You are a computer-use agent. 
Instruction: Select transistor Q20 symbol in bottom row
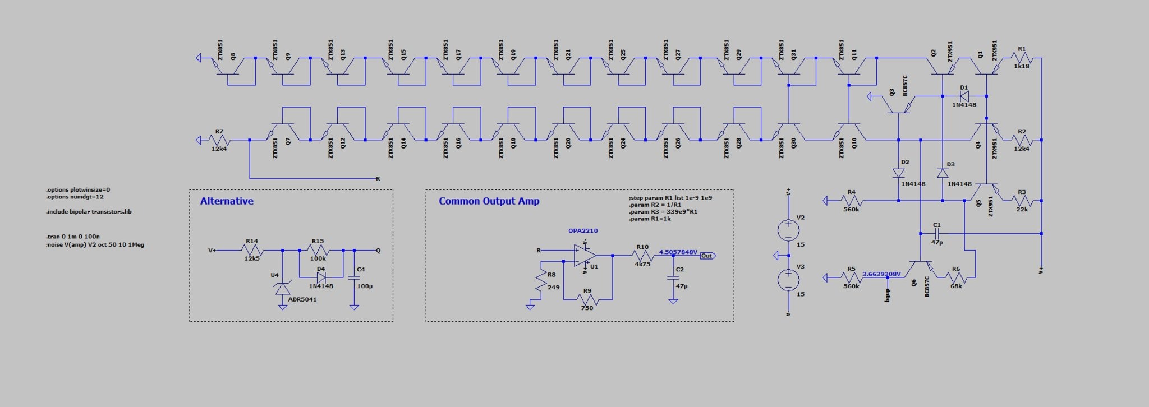click(563, 132)
